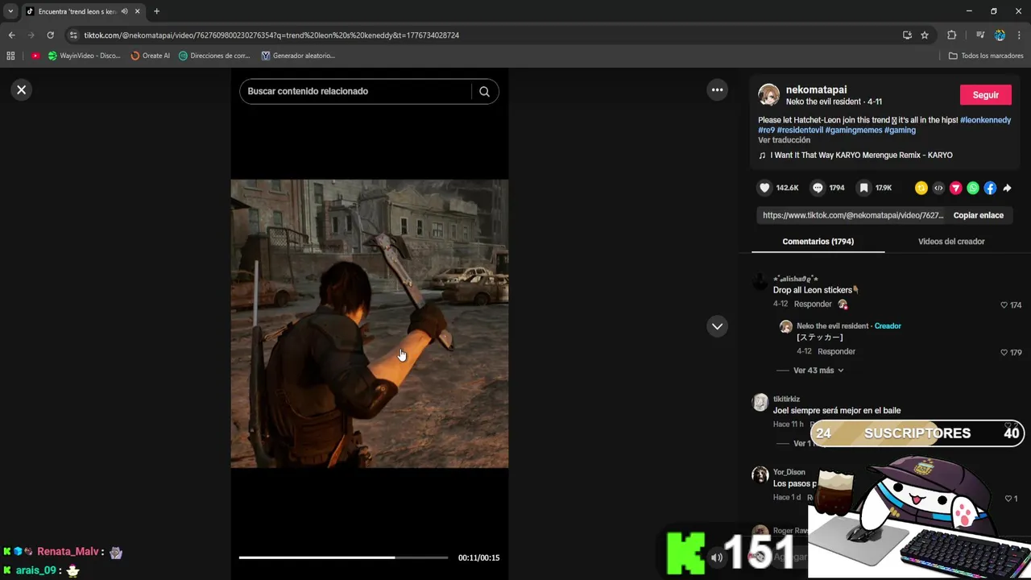Click Responder under creator's sticker reply
Viewport: 1031px width, 580px height.
[836, 352]
